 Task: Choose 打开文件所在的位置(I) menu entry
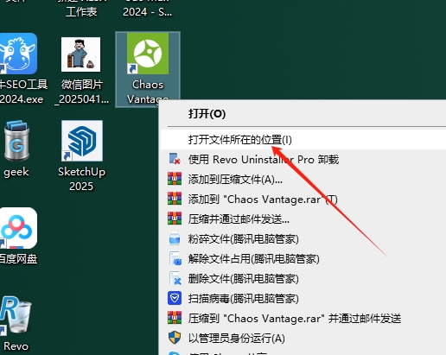click(303, 140)
